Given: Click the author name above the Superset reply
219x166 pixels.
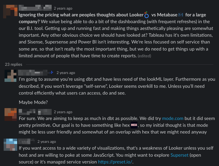Looking at the screenshot, I should click(27, 141).
